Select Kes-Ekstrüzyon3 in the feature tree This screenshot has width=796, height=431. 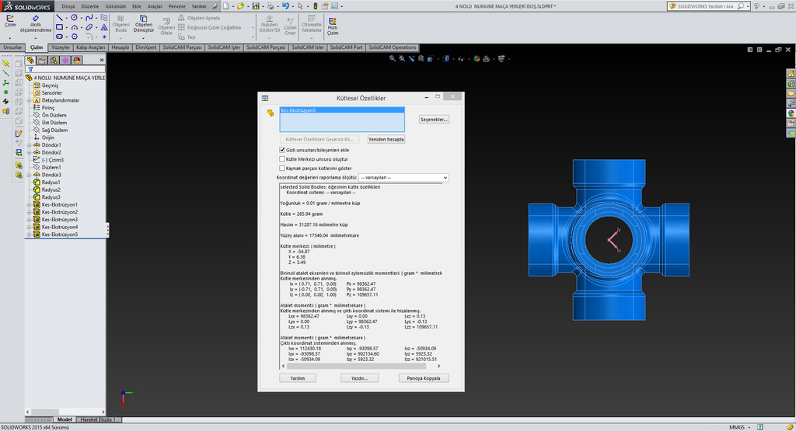pyautogui.click(x=60, y=219)
